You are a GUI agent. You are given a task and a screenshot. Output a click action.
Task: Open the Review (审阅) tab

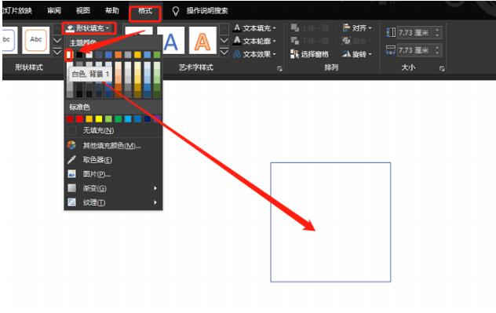point(54,10)
